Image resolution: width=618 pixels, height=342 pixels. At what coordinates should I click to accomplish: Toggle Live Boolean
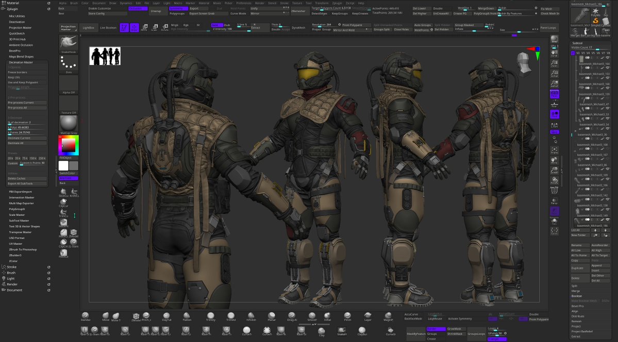[x=108, y=28]
